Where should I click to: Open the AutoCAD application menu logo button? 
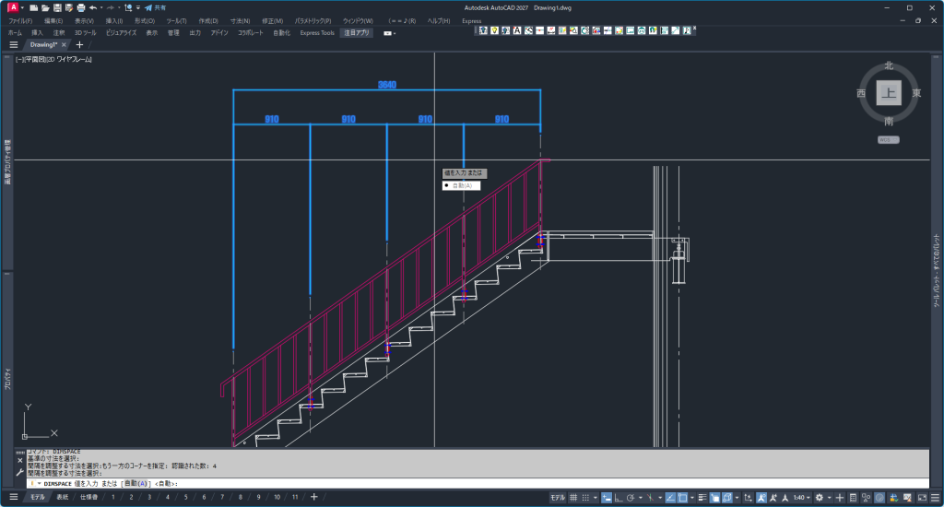[x=13, y=7]
